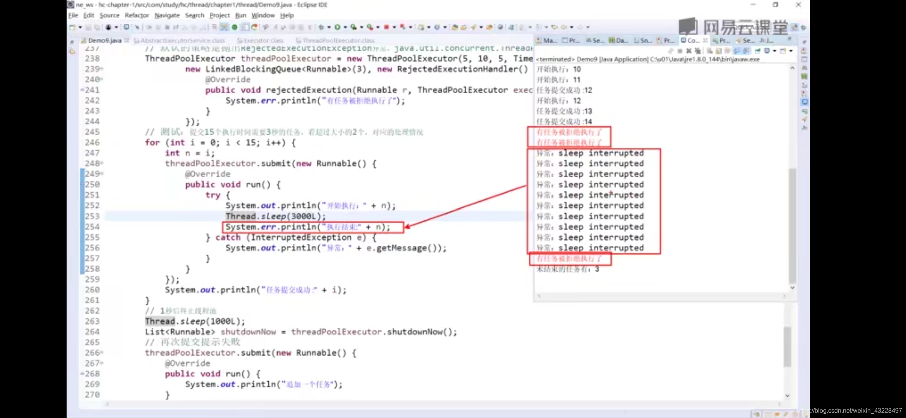
Task: Click Remove All Terminated Launches in the Console
Action: (x=698, y=51)
